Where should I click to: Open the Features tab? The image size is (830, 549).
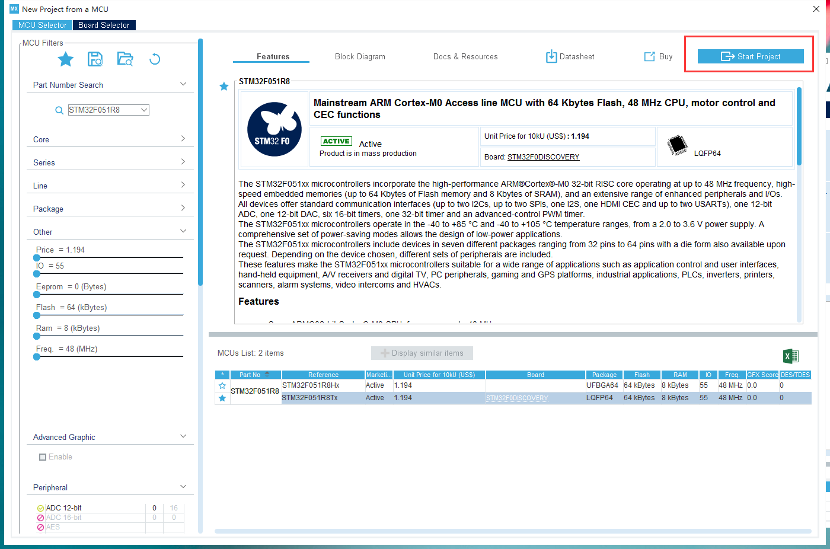pyautogui.click(x=273, y=57)
